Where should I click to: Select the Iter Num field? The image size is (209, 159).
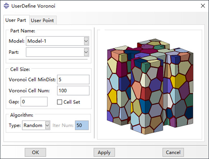tap(82, 125)
